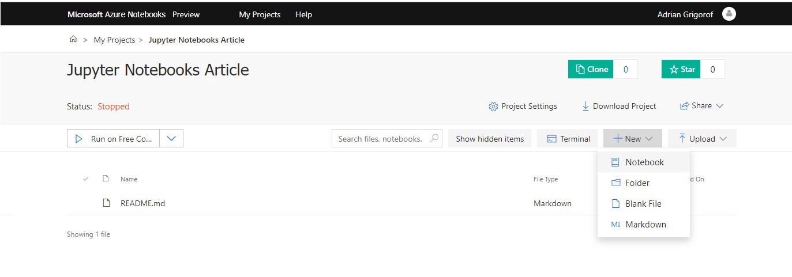
Task: Click the Clone count box
Action: pos(625,69)
